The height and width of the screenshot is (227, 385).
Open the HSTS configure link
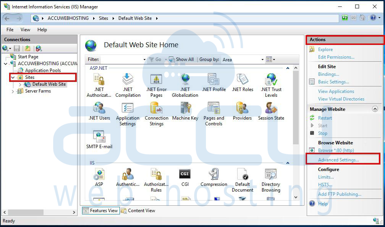[x=325, y=185]
